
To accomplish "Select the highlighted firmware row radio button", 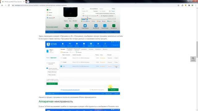I will tap(61, 66).
